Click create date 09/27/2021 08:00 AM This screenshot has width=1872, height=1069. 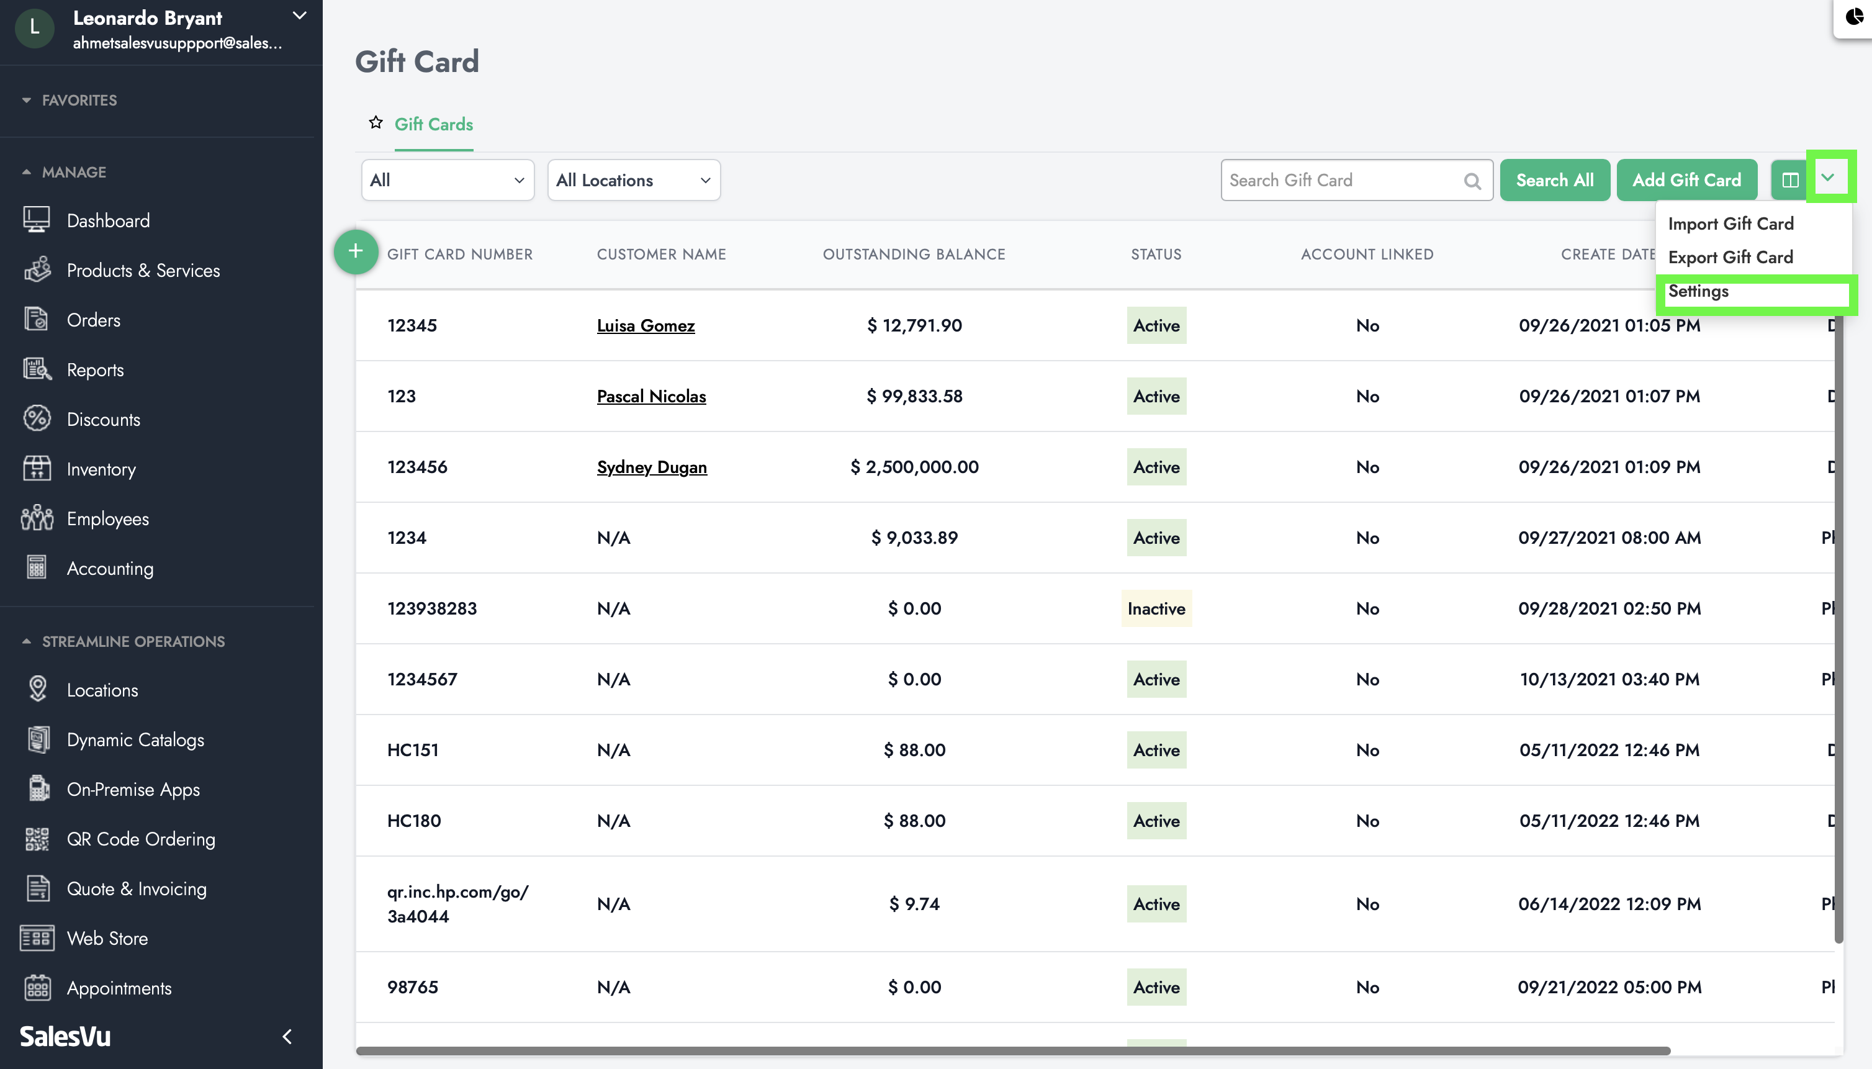click(x=1609, y=538)
